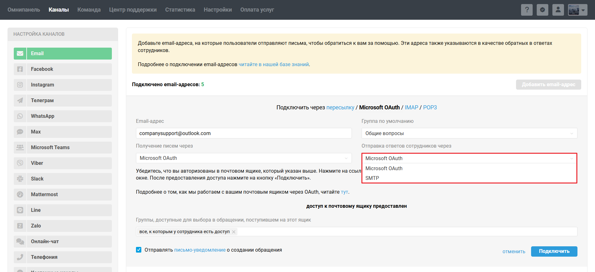Click the user profile icon in header
Screen dimensions: 595x272
tap(558, 10)
